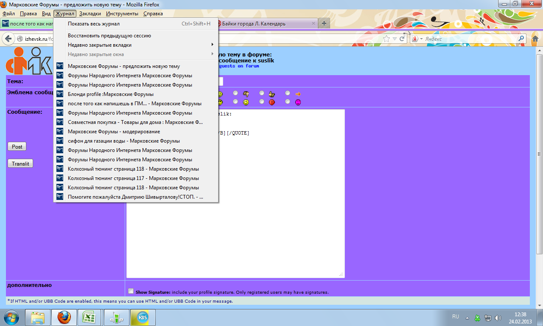Choose 'Показать весь журнал' menu entry
This screenshot has height=326, width=543.
click(94, 24)
